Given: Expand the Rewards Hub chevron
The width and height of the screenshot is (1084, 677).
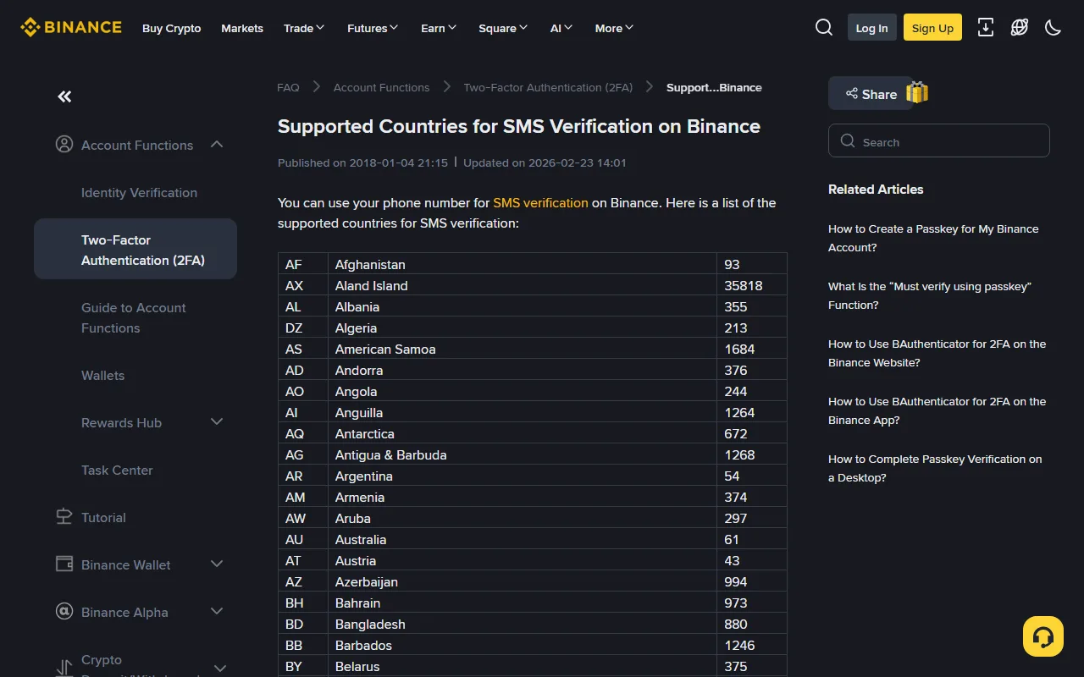Looking at the screenshot, I should (217, 421).
